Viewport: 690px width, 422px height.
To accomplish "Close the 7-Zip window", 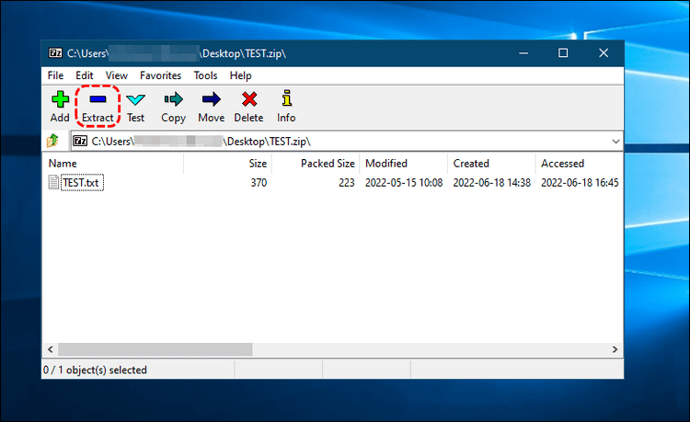I will coord(604,53).
